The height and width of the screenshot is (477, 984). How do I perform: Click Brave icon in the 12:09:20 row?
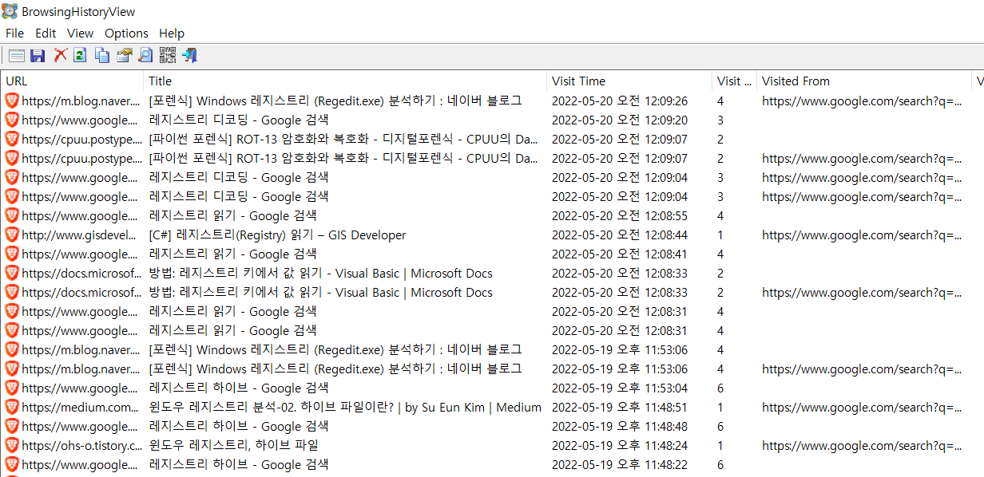[x=12, y=120]
